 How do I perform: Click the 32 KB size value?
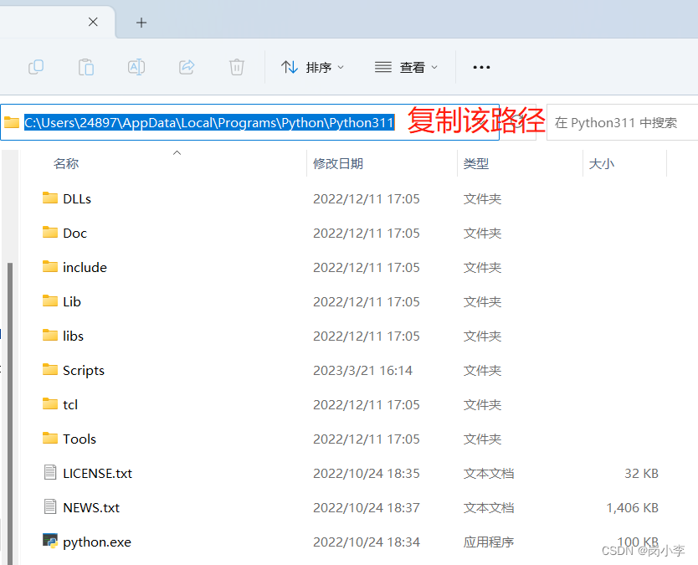(x=641, y=473)
